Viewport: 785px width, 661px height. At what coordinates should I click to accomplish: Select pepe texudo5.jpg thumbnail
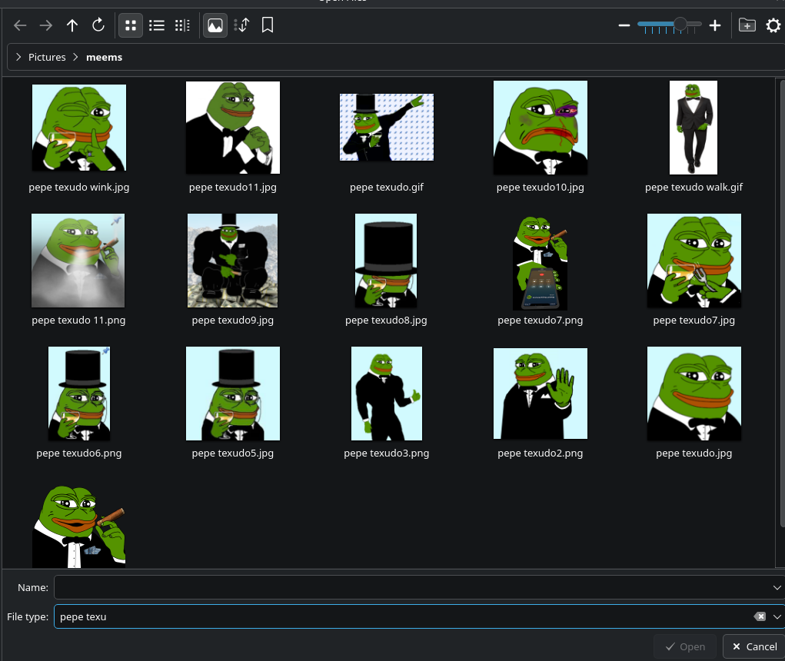tap(233, 394)
